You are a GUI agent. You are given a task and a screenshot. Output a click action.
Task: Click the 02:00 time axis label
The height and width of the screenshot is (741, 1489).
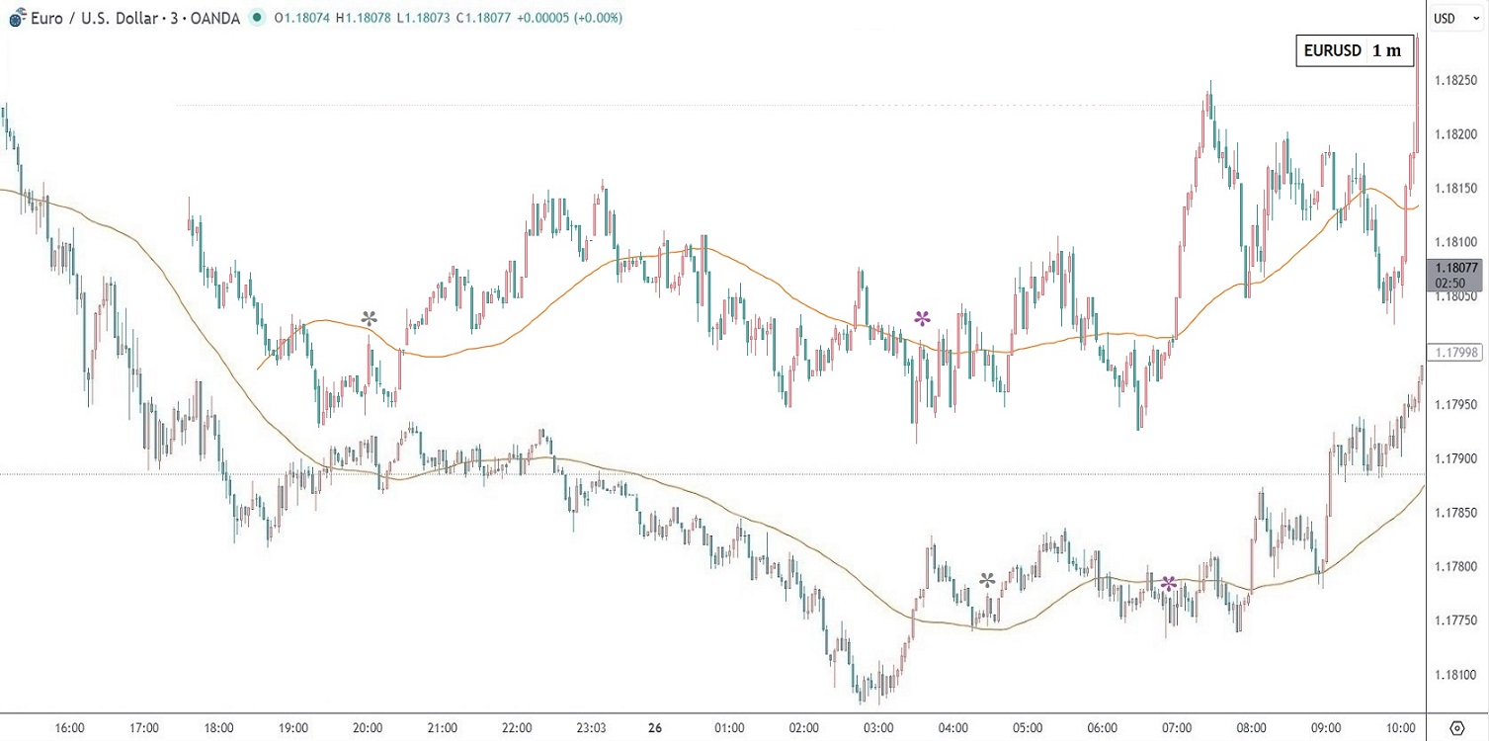[x=804, y=728]
